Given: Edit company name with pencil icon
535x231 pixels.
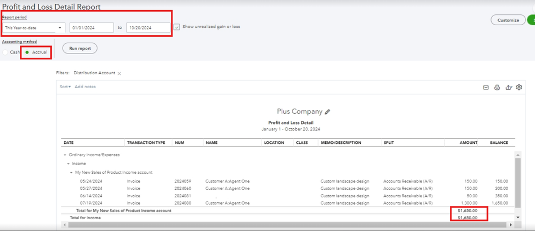Looking at the screenshot, I should click(328, 112).
